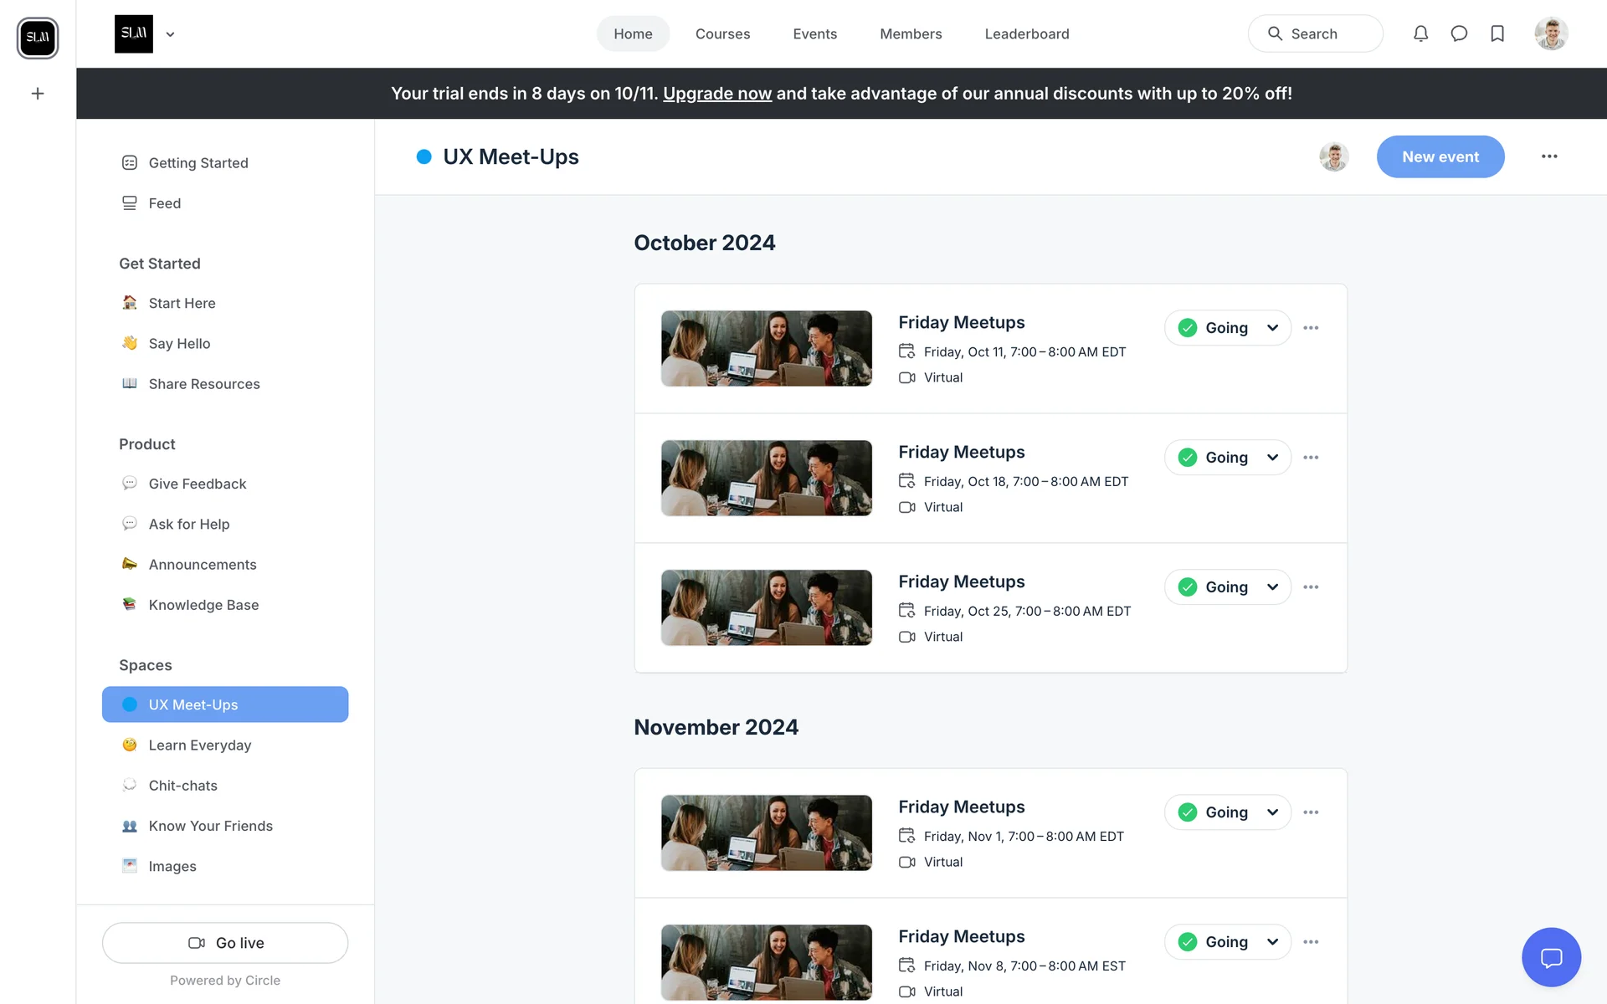Click the New event button
Viewport: 1607px width, 1004px height.
(x=1440, y=156)
